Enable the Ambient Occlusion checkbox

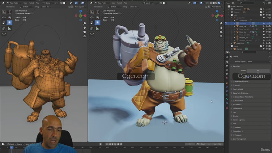233,82
